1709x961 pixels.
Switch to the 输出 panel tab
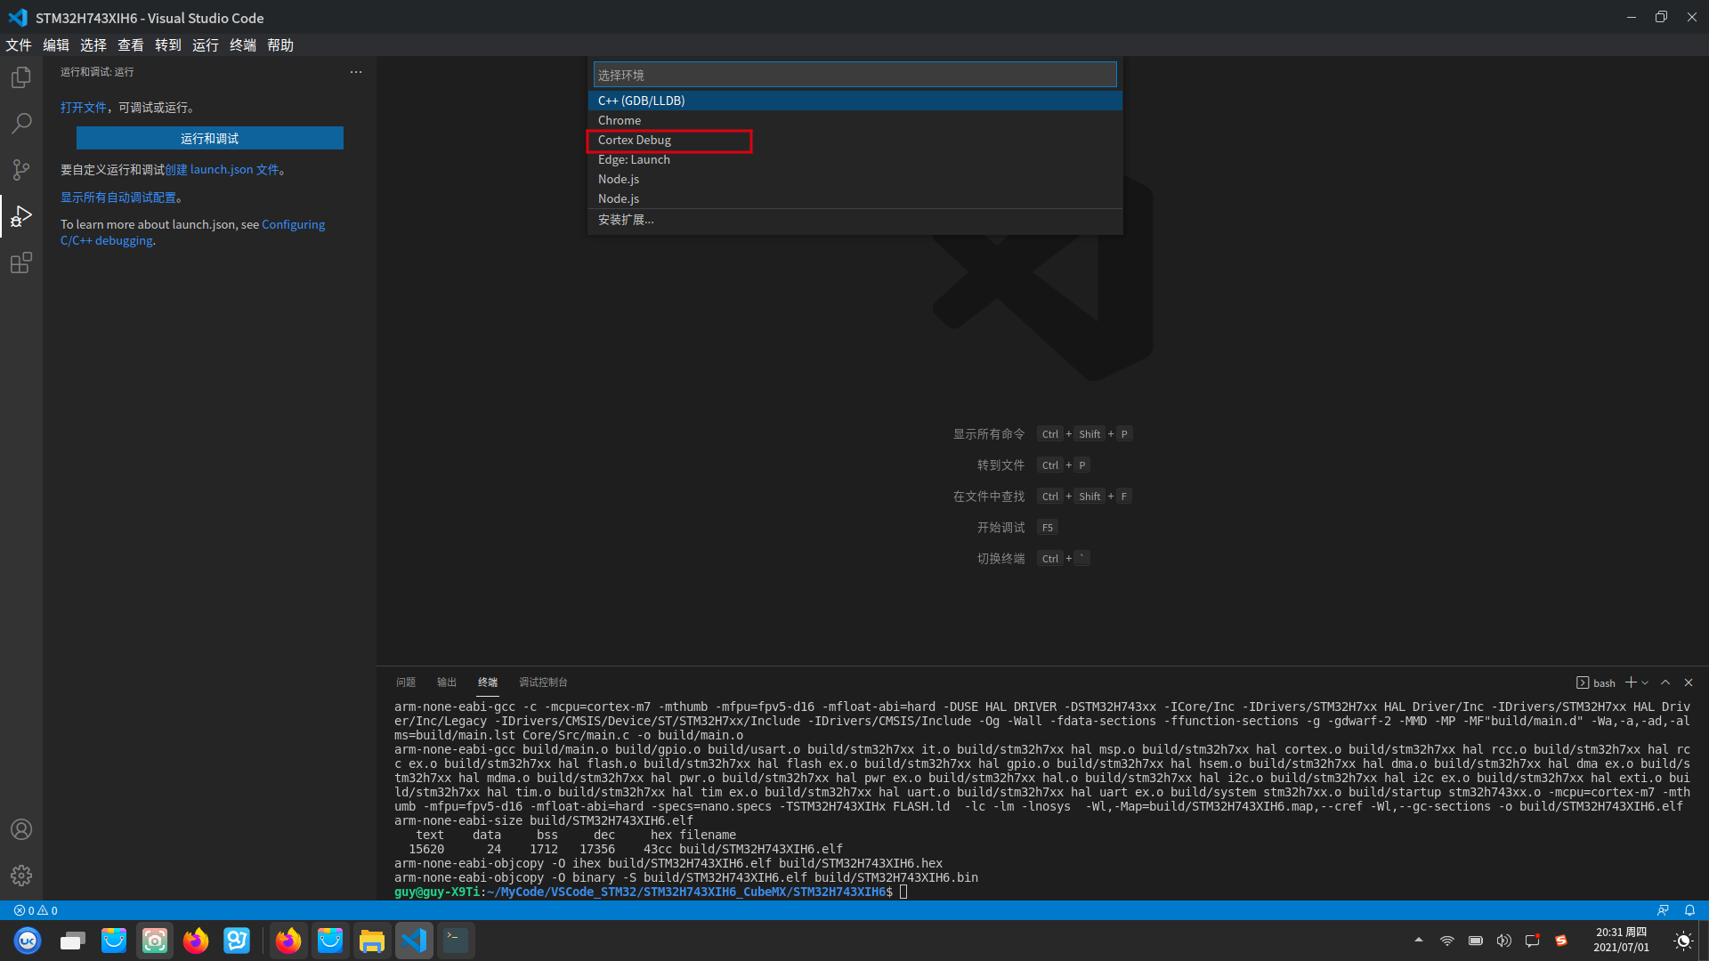tap(447, 682)
